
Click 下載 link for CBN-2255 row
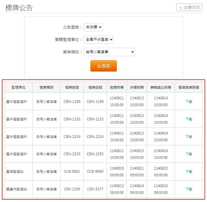point(189,154)
